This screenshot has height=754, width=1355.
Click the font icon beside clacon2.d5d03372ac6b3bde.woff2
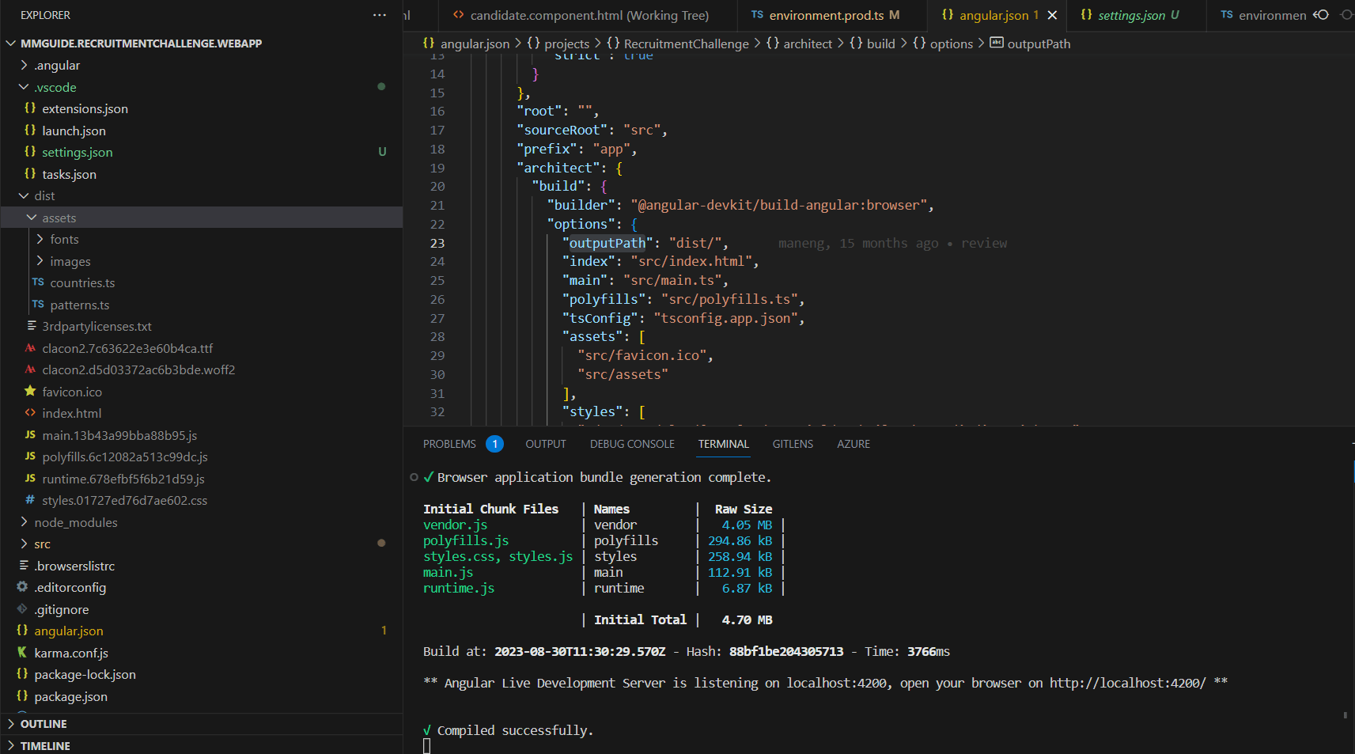tap(30, 369)
